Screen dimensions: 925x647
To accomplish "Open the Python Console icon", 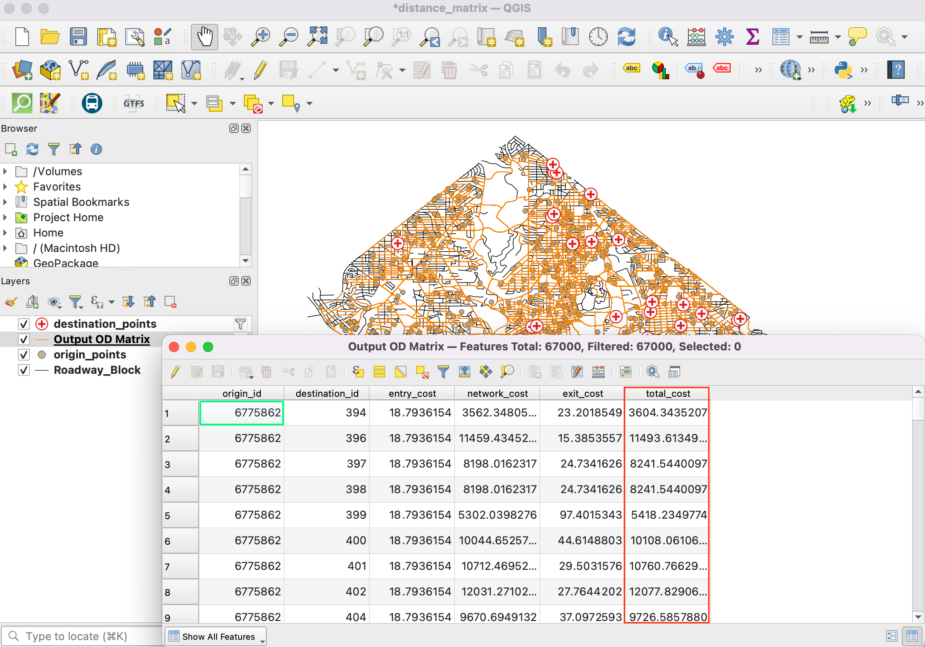I will click(x=843, y=70).
